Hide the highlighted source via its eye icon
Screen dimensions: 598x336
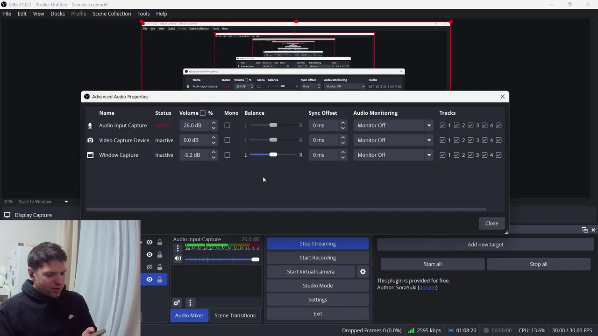point(149,280)
